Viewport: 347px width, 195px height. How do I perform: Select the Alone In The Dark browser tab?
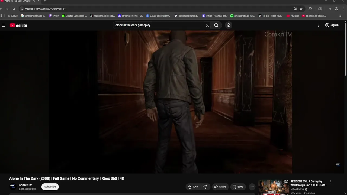16,1
